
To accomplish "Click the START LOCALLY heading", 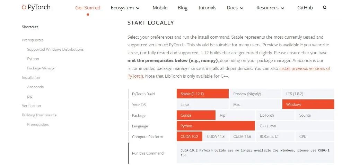I will click(150, 23).
